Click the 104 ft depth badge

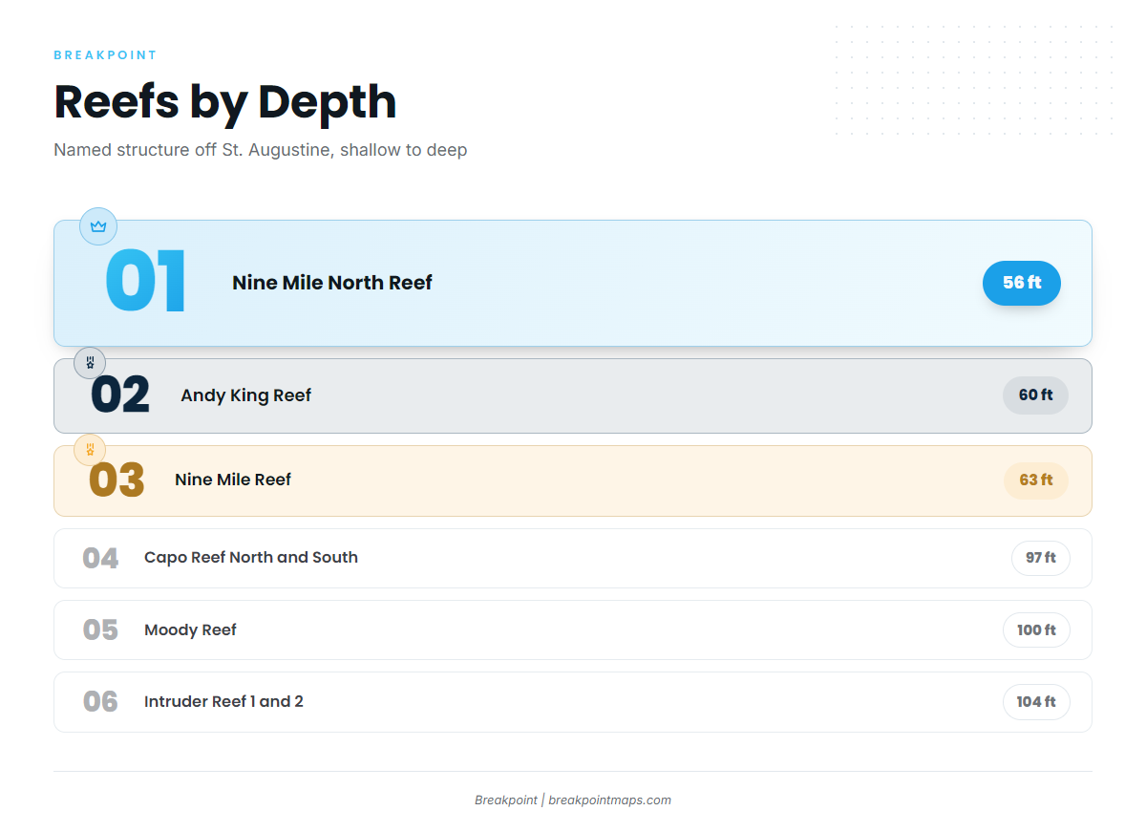(1036, 702)
